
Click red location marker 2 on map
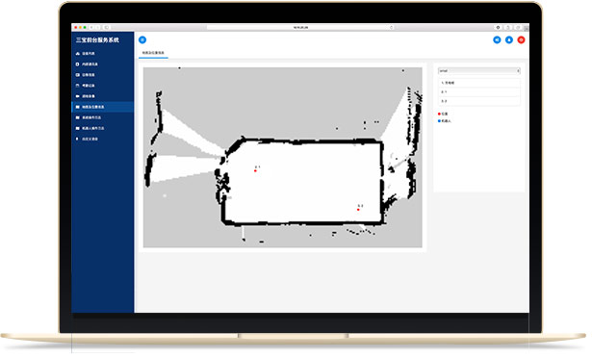(359, 210)
